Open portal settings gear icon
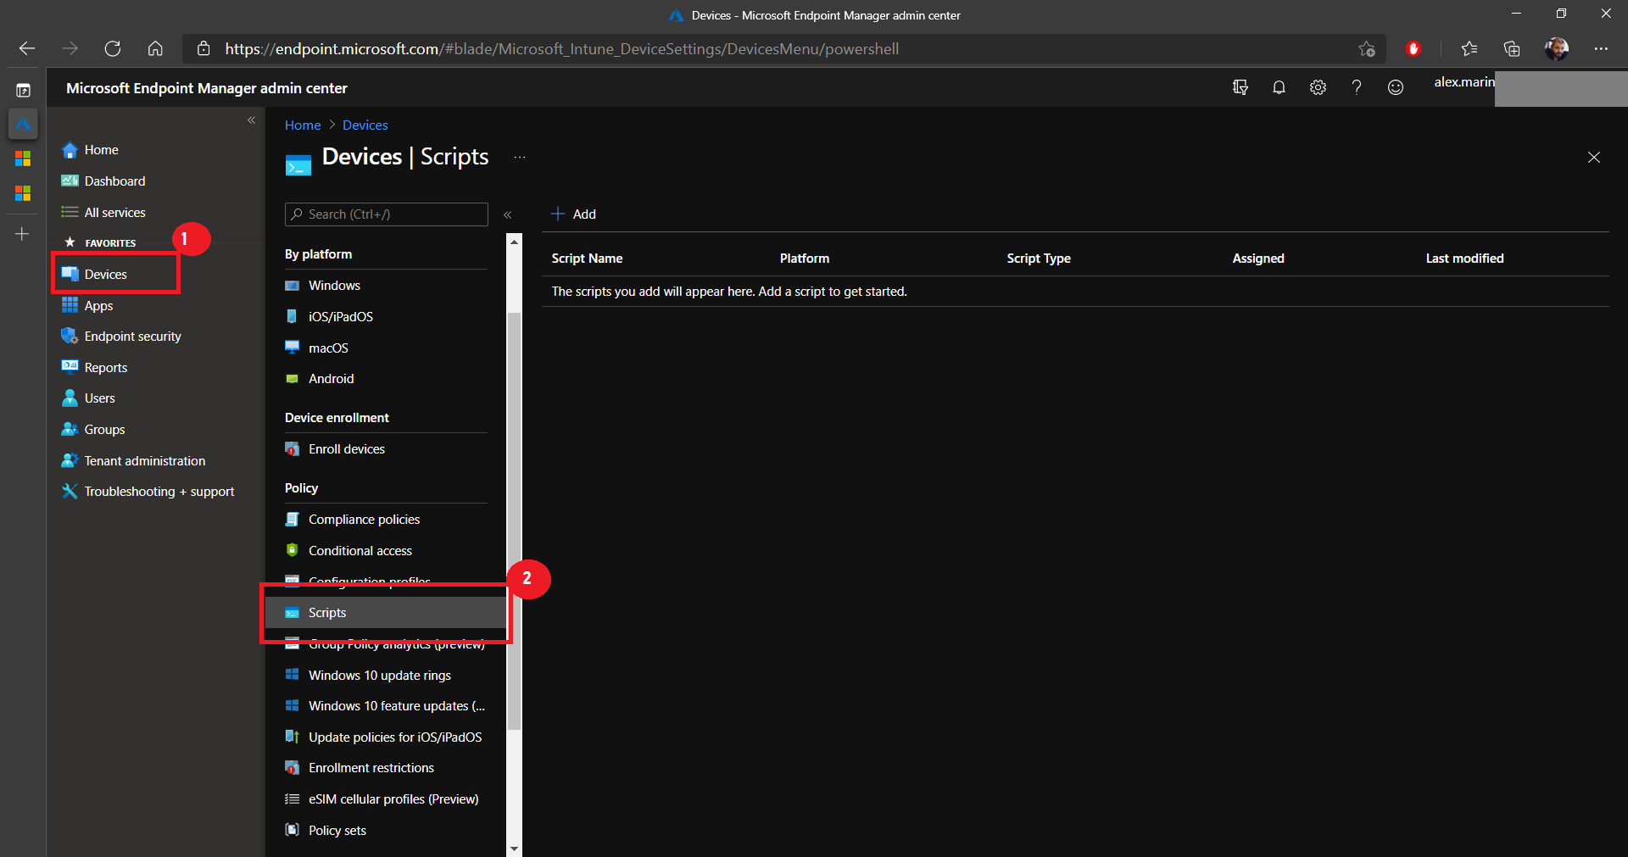This screenshot has width=1628, height=857. (x=1318, y=87)
